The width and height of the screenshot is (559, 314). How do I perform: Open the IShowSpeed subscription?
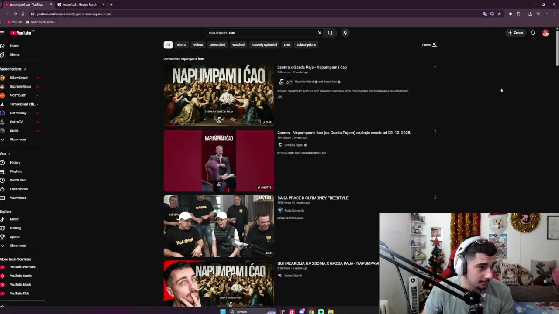19,78
